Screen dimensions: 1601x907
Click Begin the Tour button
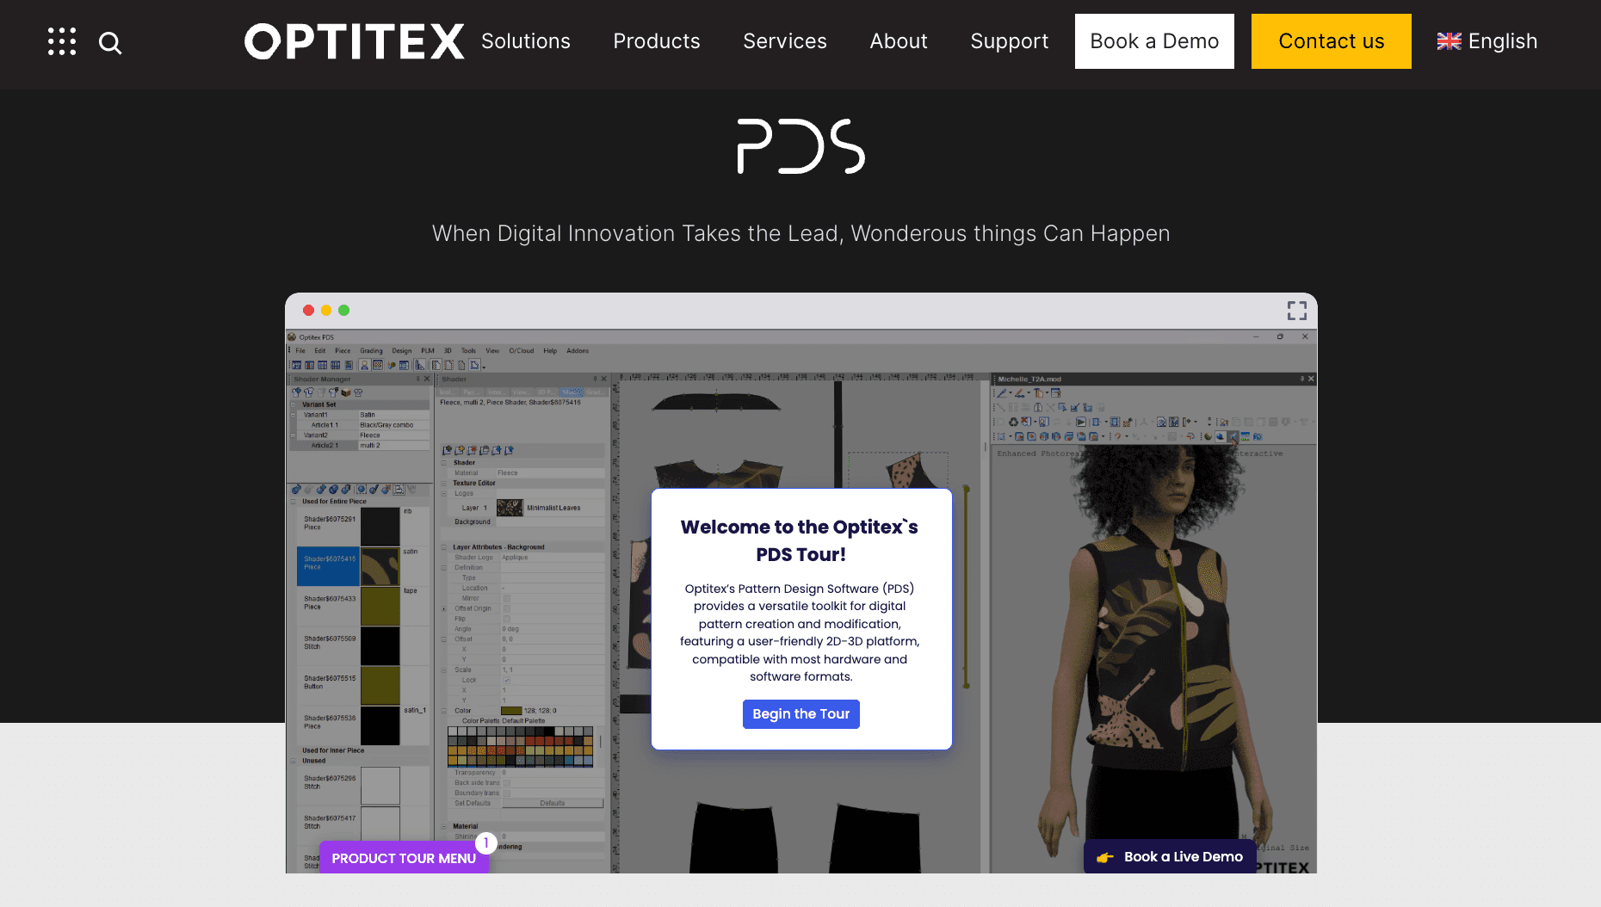click(x=800, y=714)
